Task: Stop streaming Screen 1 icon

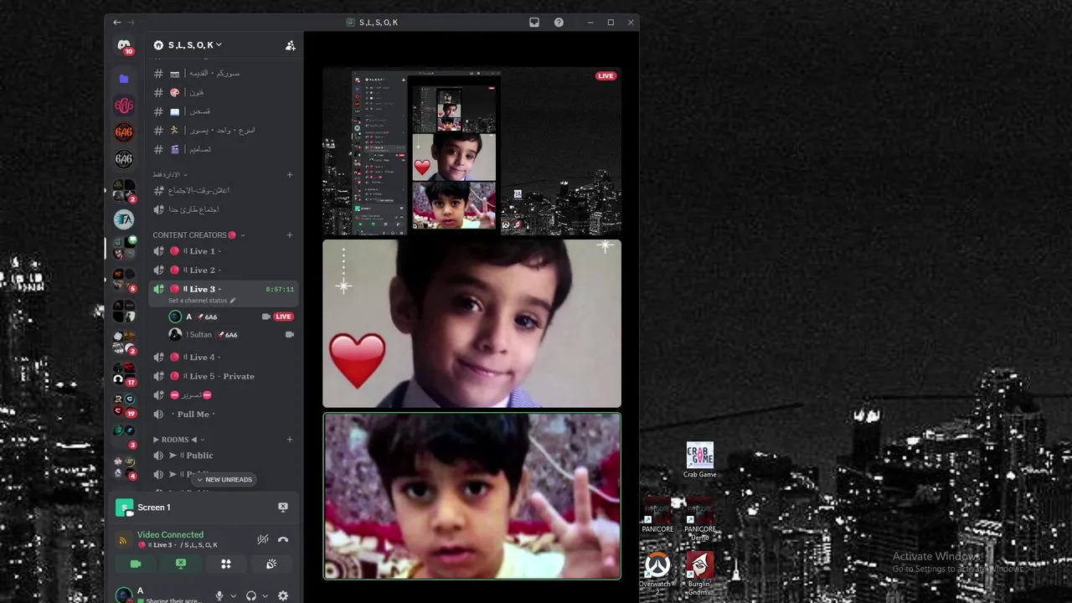Action: pos(283,508)
